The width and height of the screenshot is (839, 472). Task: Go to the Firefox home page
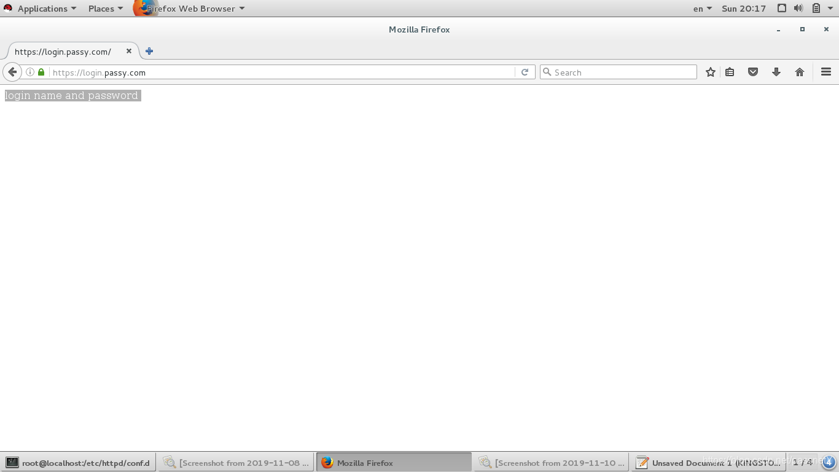tap(800, 72)
